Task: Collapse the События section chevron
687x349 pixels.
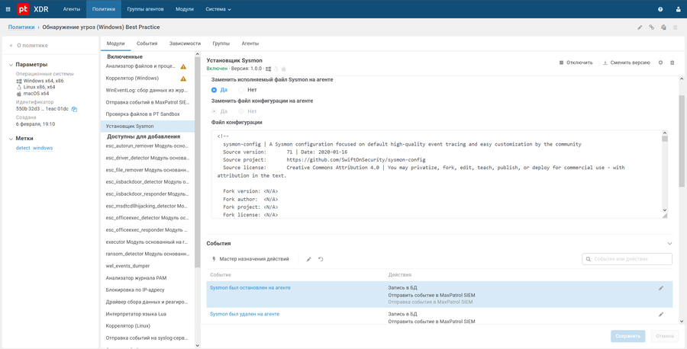Action: coord(669,243)
